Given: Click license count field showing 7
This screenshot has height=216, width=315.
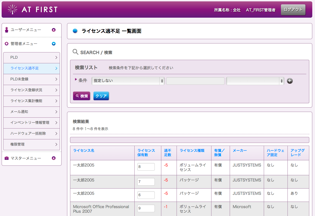Looking at the screenshot, I should point(146,182).
